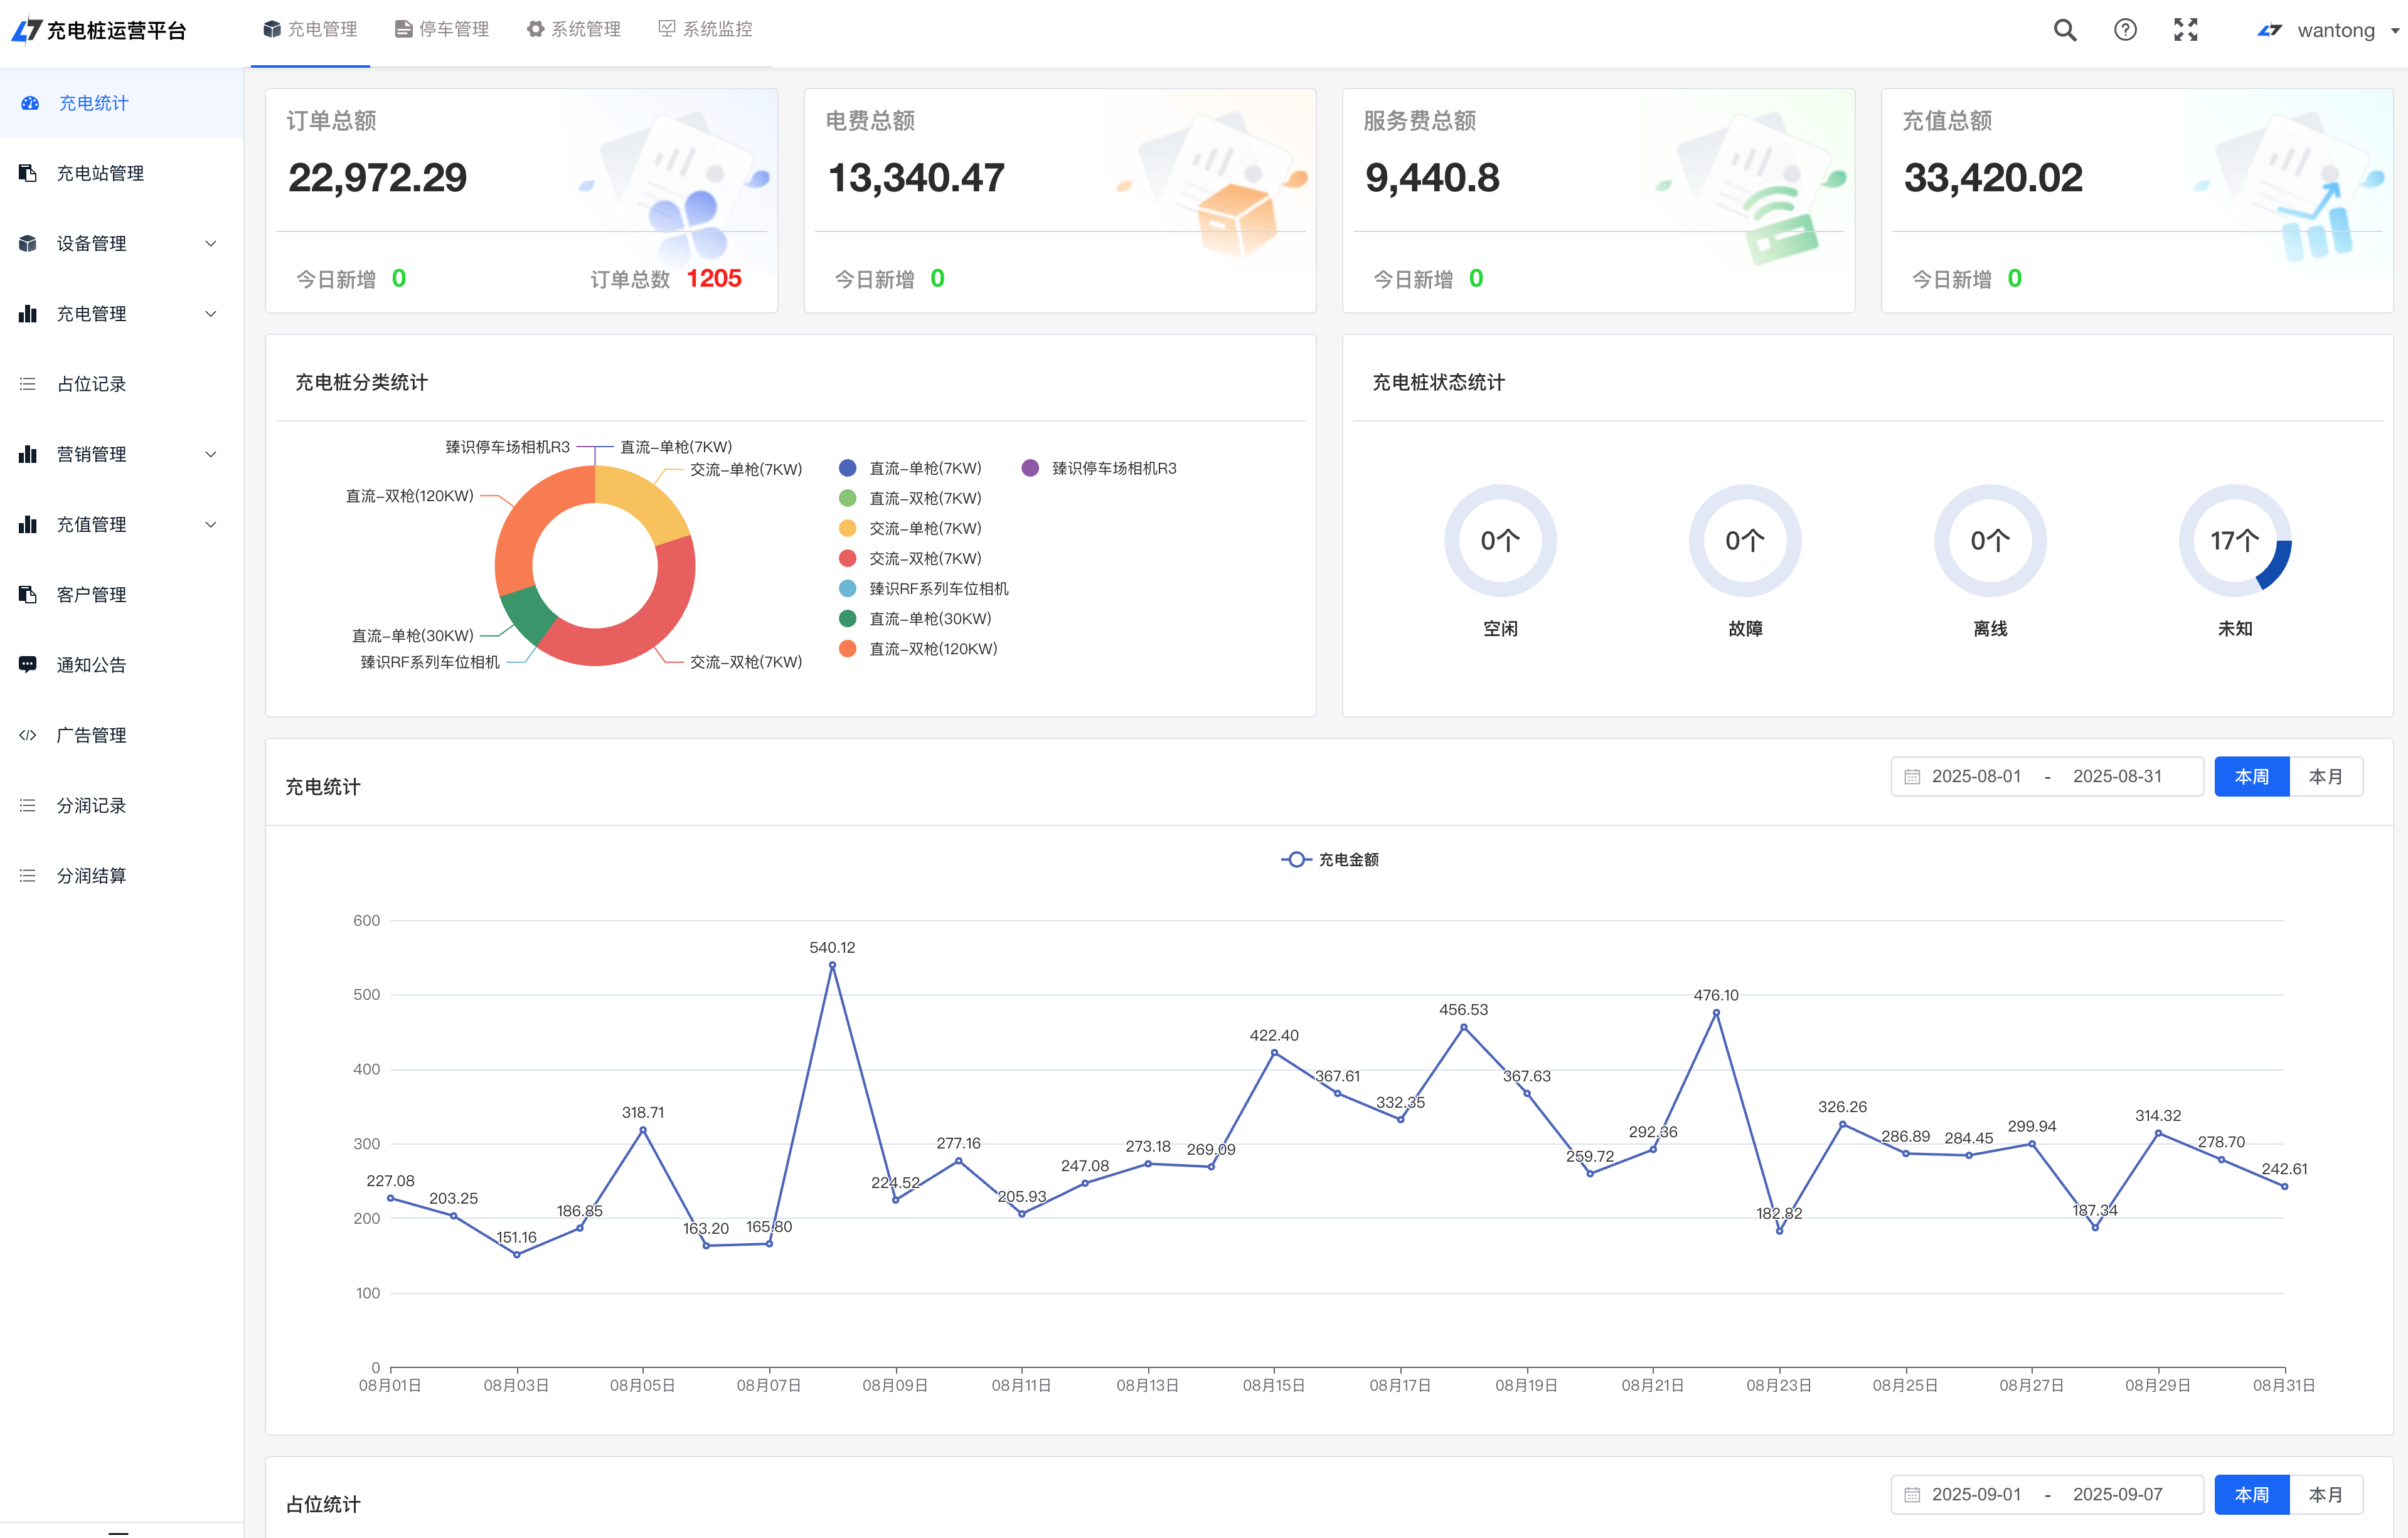Click the 交流-双枪(7KW) red legend swatch
The image size is (2408, 1538).
[x=847, y=559]
